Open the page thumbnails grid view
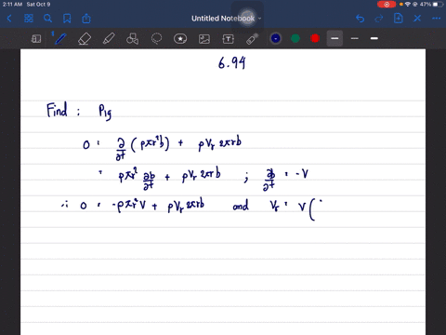Image resolution: width=446 pixels, height=335 pixels. (x=29, y=19)
